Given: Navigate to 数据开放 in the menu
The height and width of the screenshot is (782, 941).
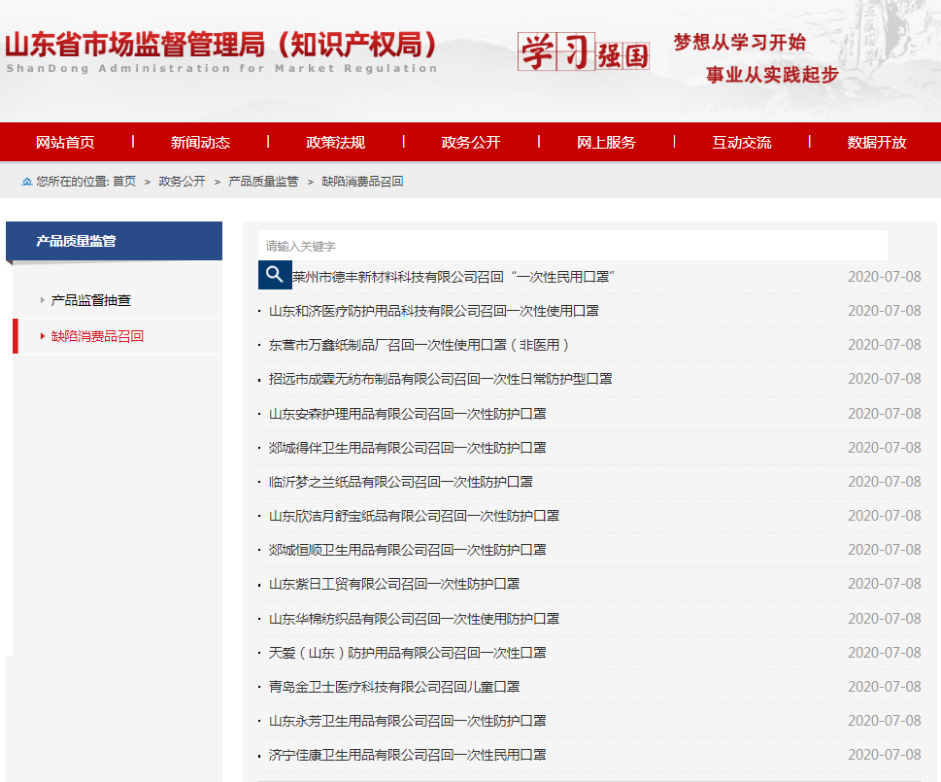Looking at the screenshot, I should [x=876, y=142].
